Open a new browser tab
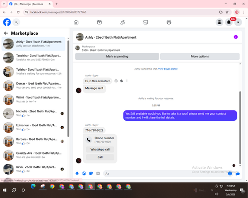The width and height of the screenshot is (248, 198). (x=57, y=4)
